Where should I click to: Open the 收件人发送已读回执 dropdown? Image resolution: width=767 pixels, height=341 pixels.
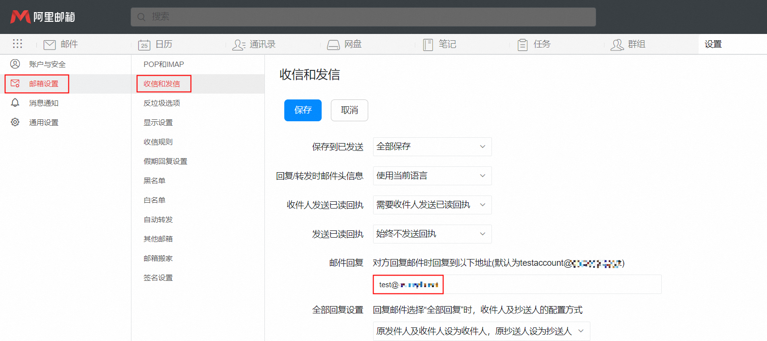tap(432, 205)
